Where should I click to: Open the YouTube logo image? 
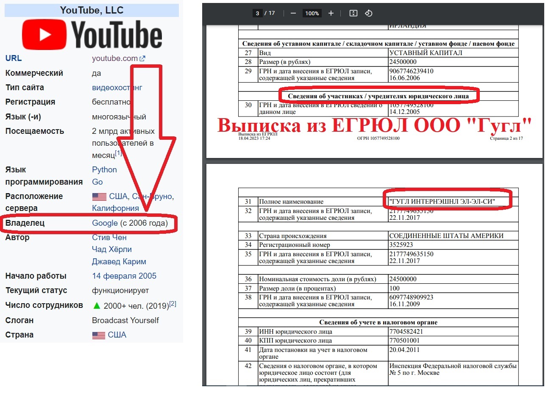(92, 34)
